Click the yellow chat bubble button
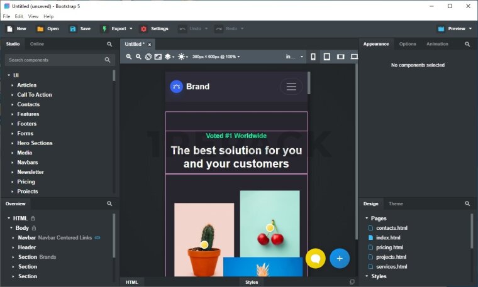 coord(316,258)
